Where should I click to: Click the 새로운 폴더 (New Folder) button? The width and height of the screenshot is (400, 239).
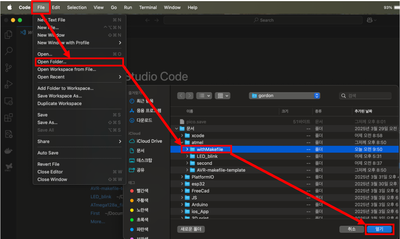pos(191,229)
